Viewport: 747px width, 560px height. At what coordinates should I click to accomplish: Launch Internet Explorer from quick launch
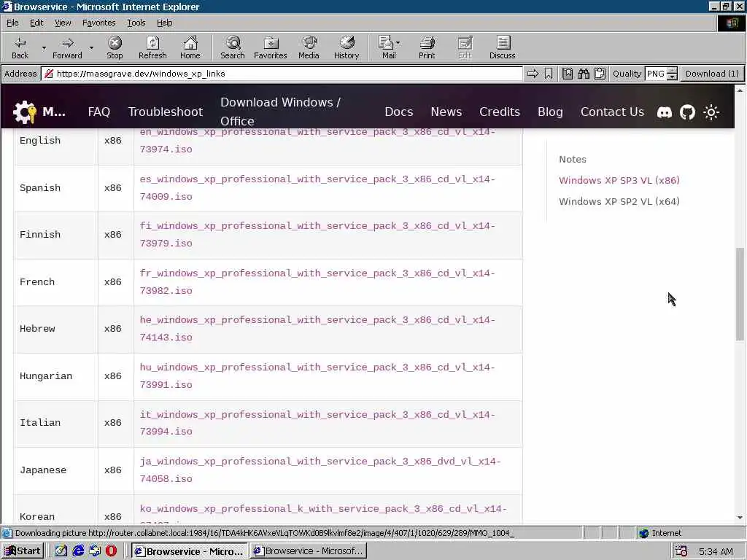pos(78,551)
